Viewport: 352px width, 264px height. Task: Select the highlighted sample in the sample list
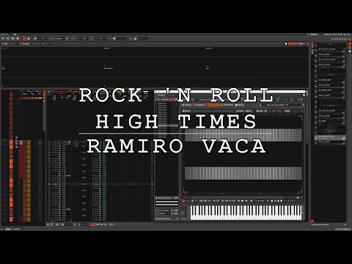tap(168, 125)
